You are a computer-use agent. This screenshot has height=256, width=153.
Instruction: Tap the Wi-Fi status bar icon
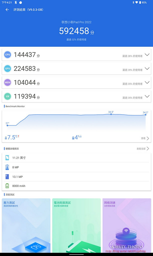pyautogui.click(x=136, y=3)
